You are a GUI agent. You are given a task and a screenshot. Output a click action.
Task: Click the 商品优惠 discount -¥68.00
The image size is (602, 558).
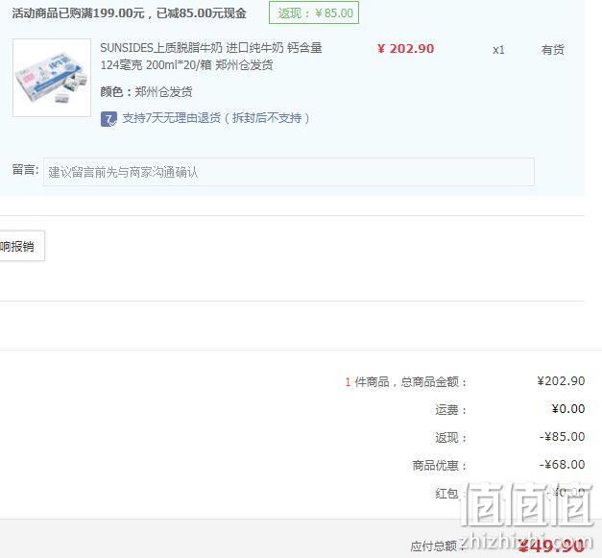[x=562, y=465]
